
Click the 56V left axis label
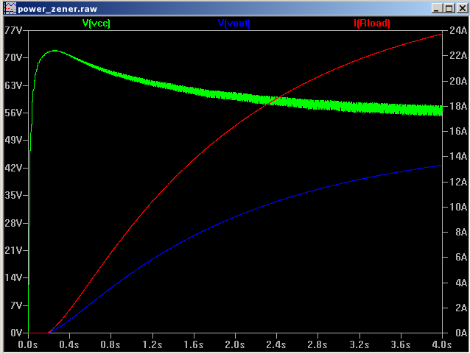[x=13, y=113]
